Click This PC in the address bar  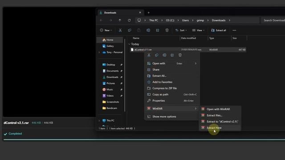click(x=154, y=20)
